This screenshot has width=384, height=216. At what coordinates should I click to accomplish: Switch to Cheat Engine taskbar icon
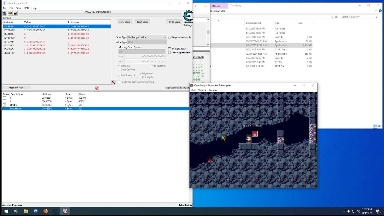(x=55, y=211)
